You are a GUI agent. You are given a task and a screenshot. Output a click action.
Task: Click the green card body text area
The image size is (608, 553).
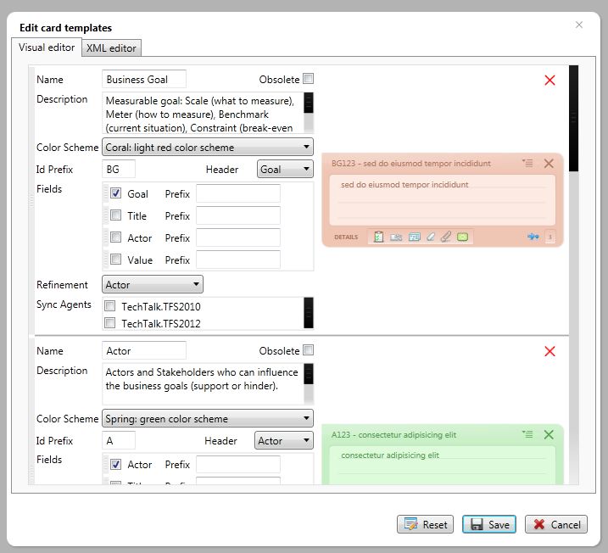pos(443,466)
